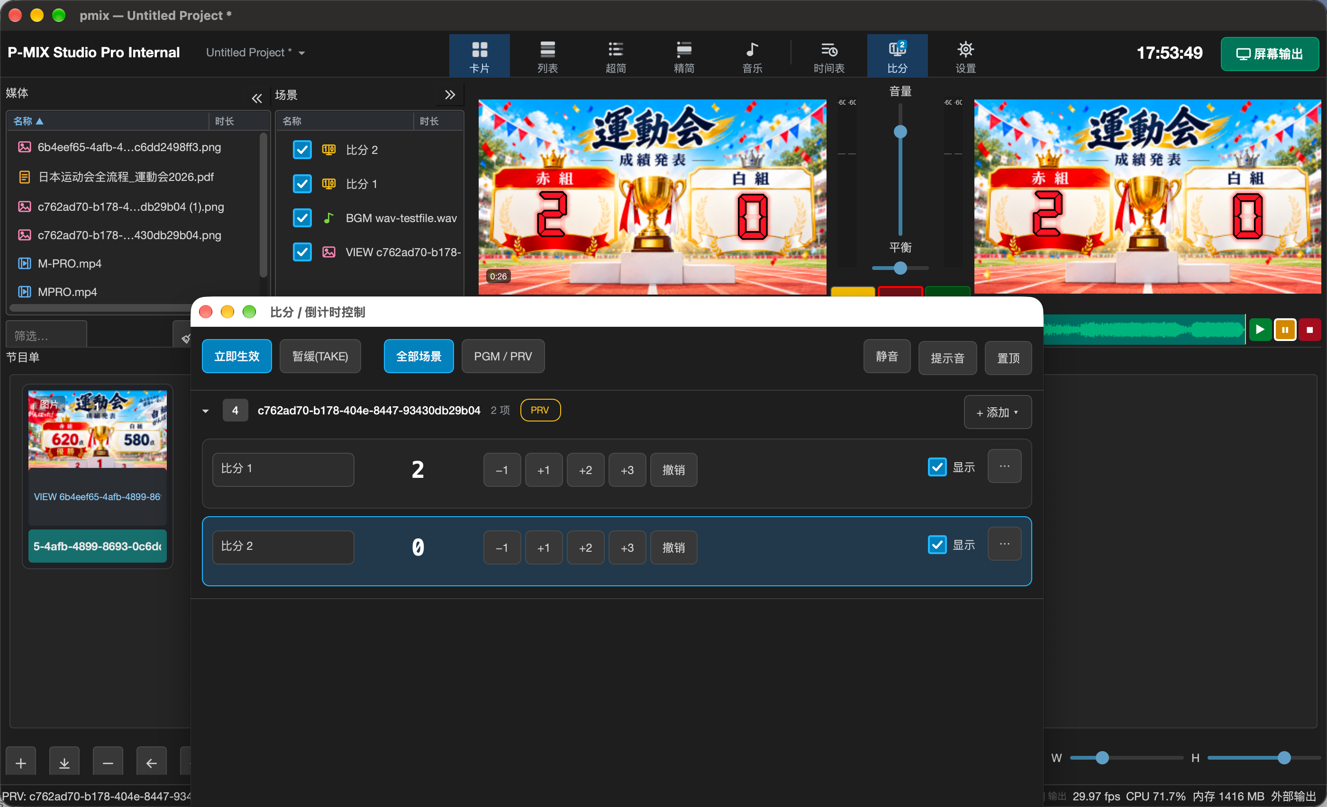Viewport: 1327px width, 807px height.
Task: Click the 屏幕输出 screen output button
Action: (1269, 53)
